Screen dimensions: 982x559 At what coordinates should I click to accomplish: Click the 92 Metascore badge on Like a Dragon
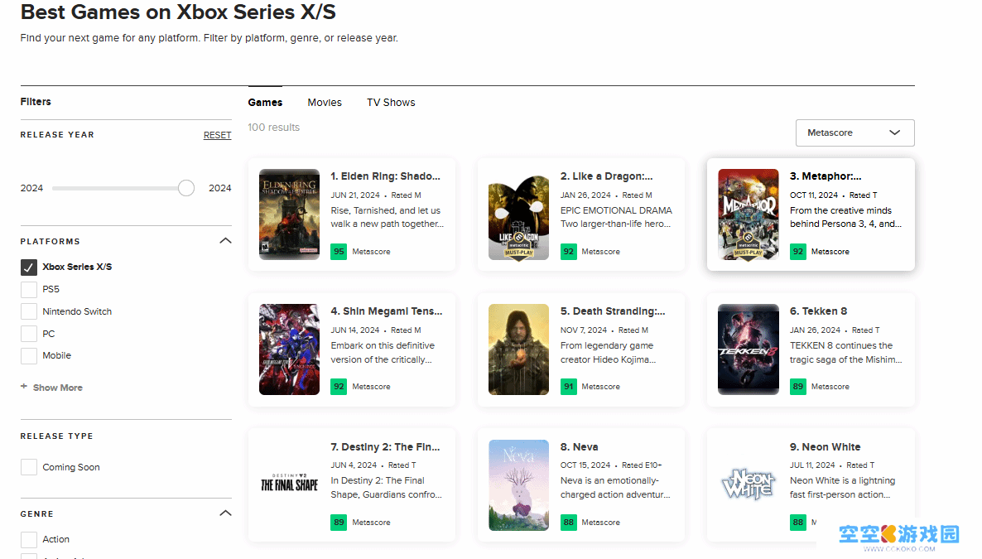coord(568,251)
